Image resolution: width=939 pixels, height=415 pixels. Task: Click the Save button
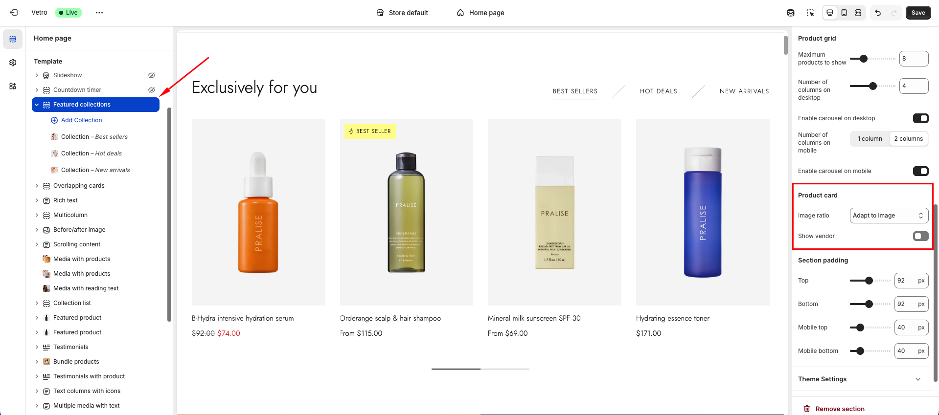click(918, 13)
